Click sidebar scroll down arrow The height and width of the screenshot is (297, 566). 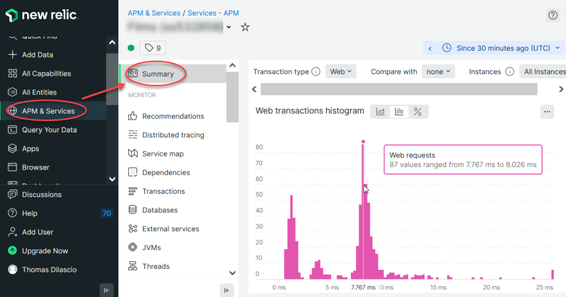112,179
